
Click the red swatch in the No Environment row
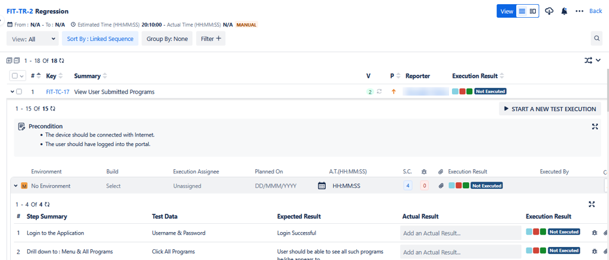tap(459, 186)
